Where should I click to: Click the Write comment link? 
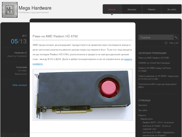20,85
